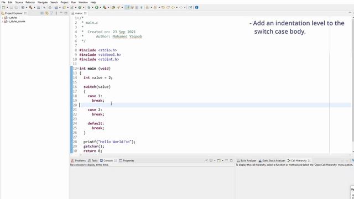
Task: Click the 'case 2:' code line
Action: pos(95,109)
